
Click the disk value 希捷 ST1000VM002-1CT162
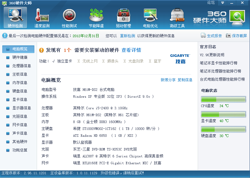[116, 129]
